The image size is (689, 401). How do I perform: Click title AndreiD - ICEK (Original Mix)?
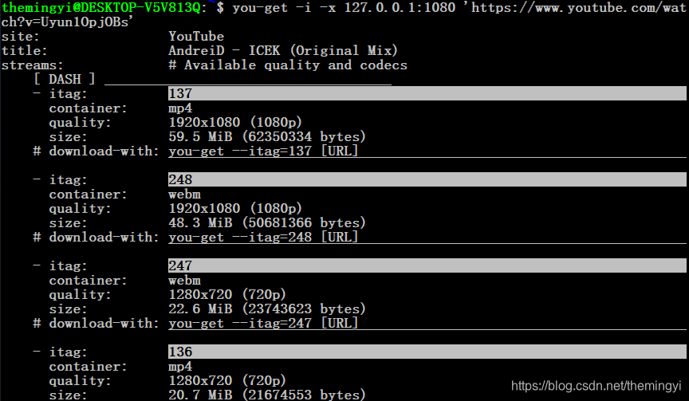[283, 50]
